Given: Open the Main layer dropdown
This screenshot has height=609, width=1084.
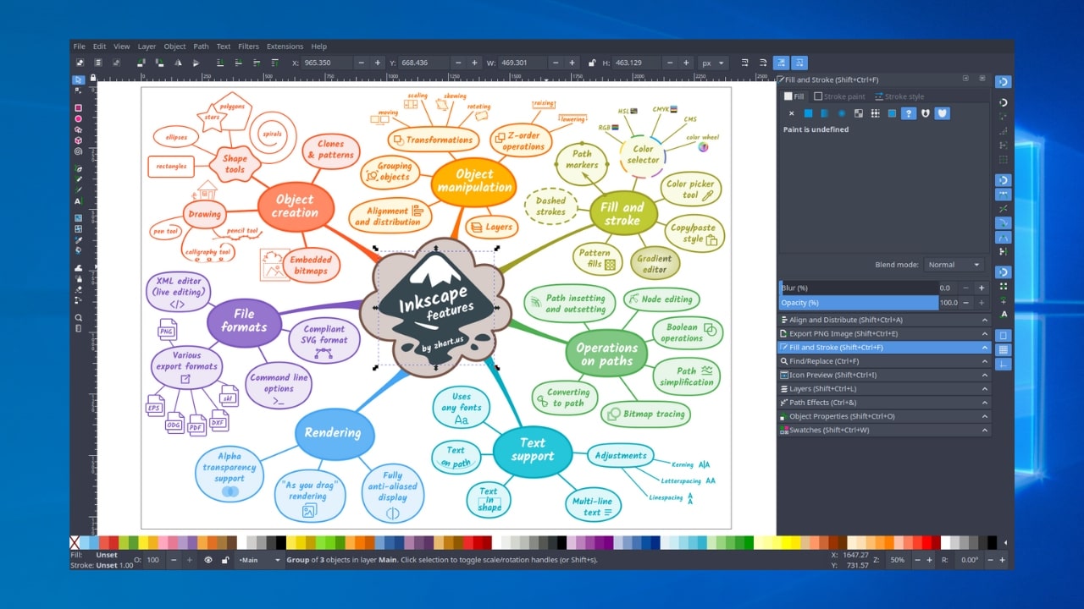Looking at the screenshot, I should (260, 560).
